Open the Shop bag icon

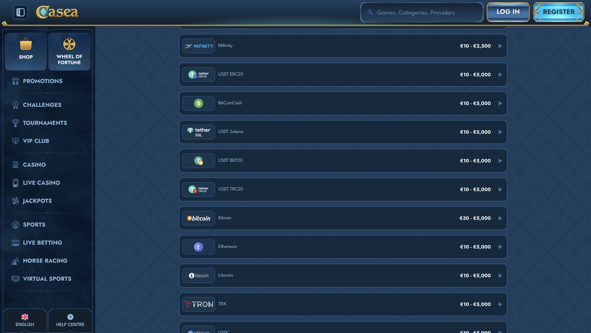pos(26,44)
